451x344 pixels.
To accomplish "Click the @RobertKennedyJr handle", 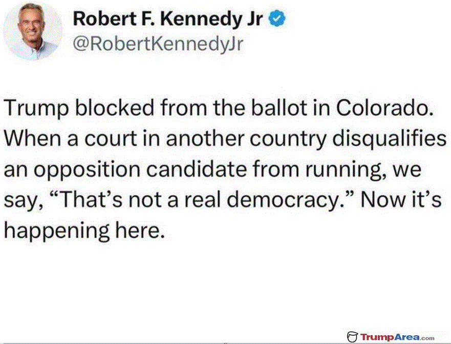I will pyautogui.click(x=158, y=44).
